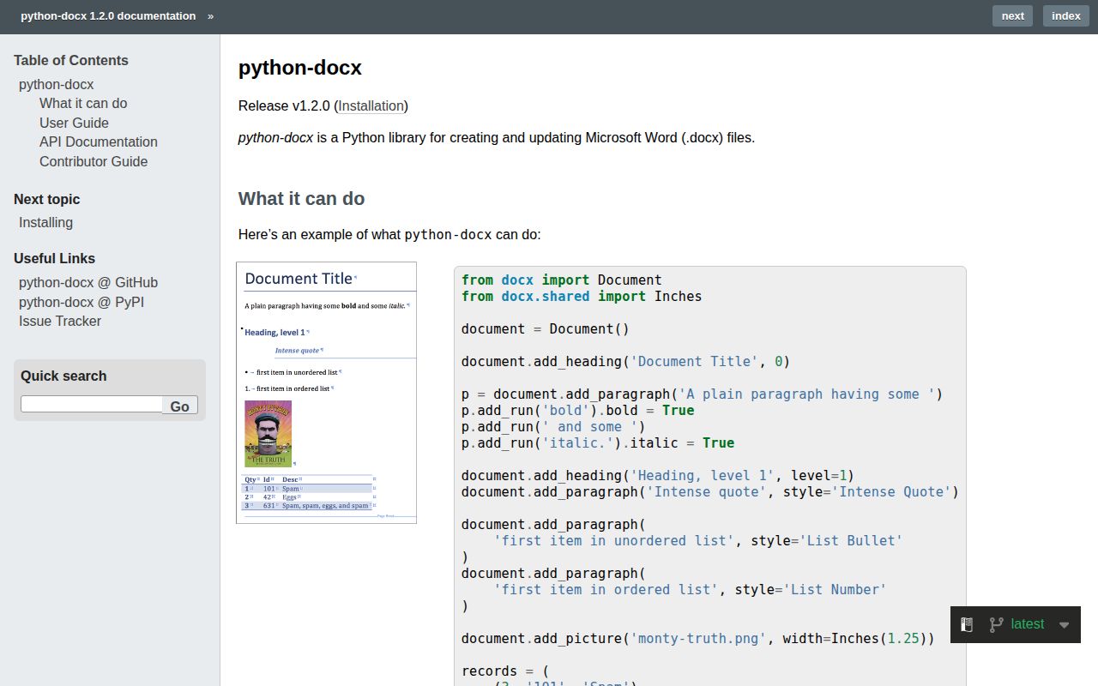Click the version branch icon beside latest
Viewport: 1098px width, 686px height.
coord(996,624)
